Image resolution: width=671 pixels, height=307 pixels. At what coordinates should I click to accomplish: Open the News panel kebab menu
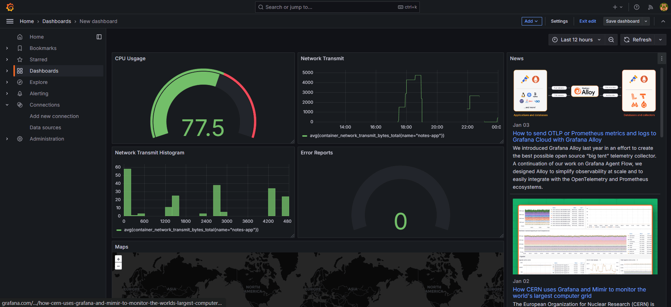662,58
